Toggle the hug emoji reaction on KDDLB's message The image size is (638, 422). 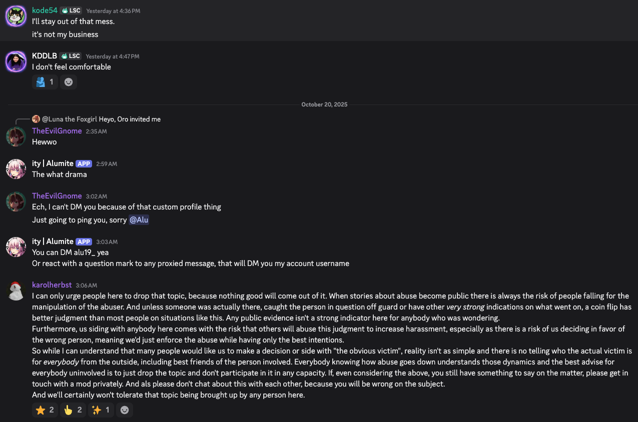45,82
